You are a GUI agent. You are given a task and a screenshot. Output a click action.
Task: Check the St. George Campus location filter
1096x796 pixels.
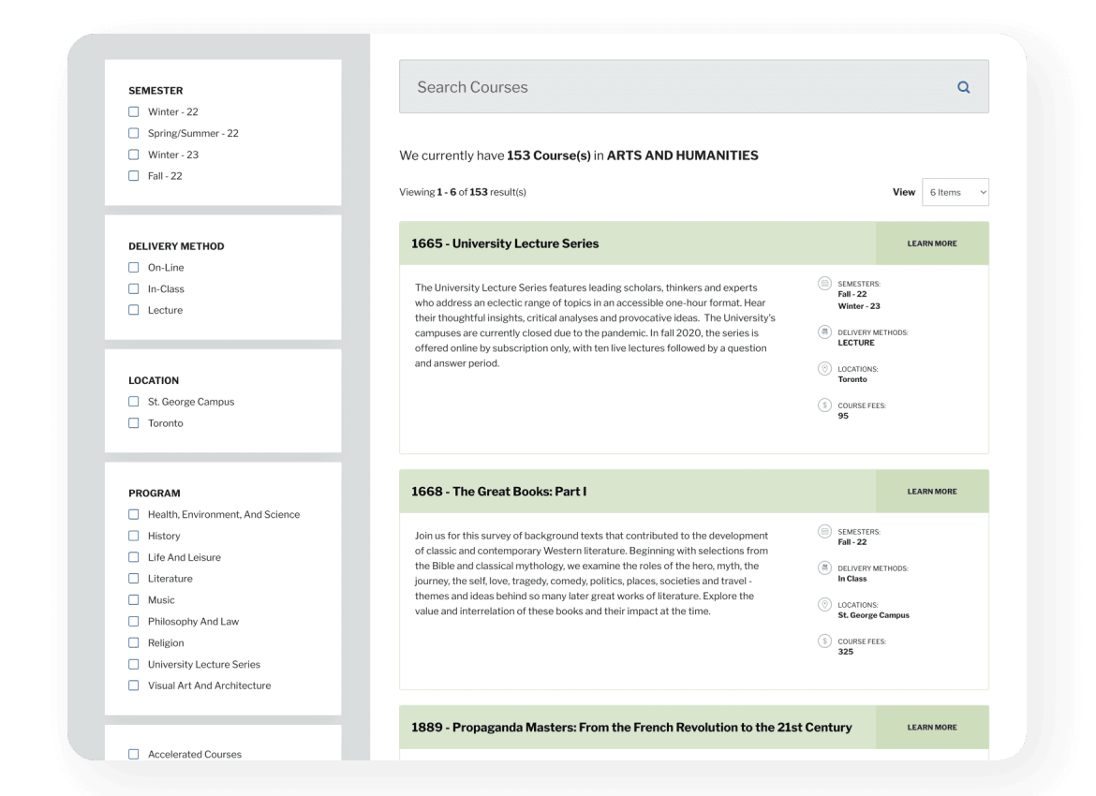pos(133,401)
